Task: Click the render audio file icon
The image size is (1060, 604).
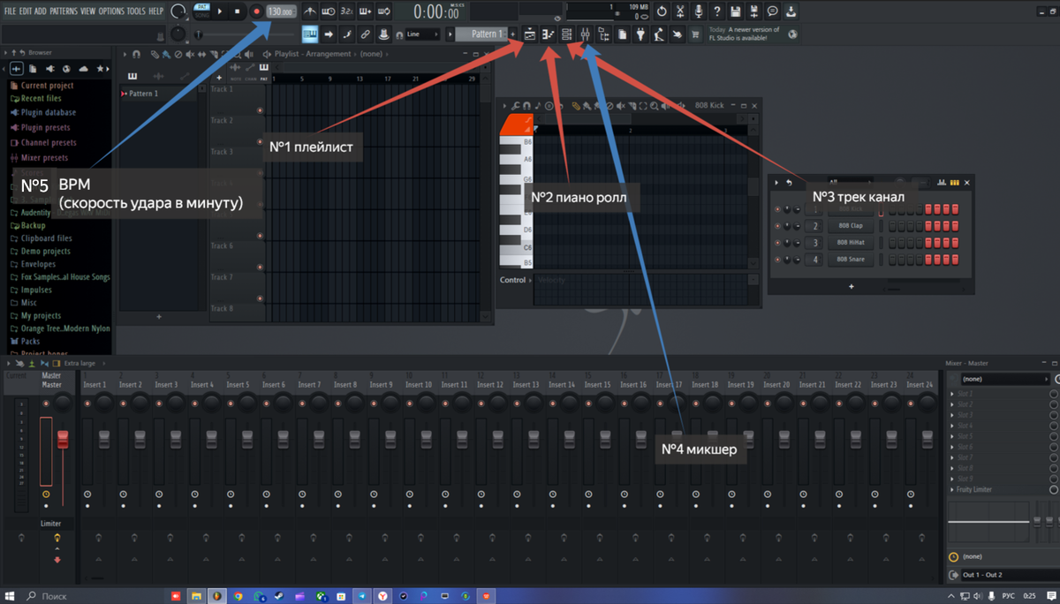Action: coord(754,11)
